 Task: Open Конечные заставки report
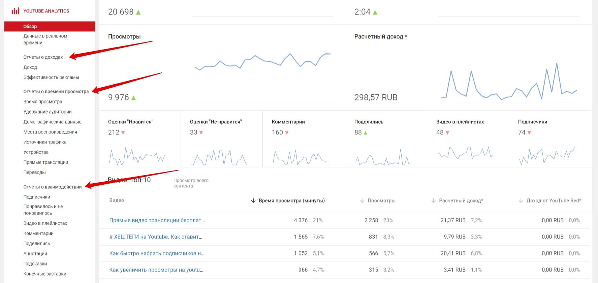coord(45,274)
